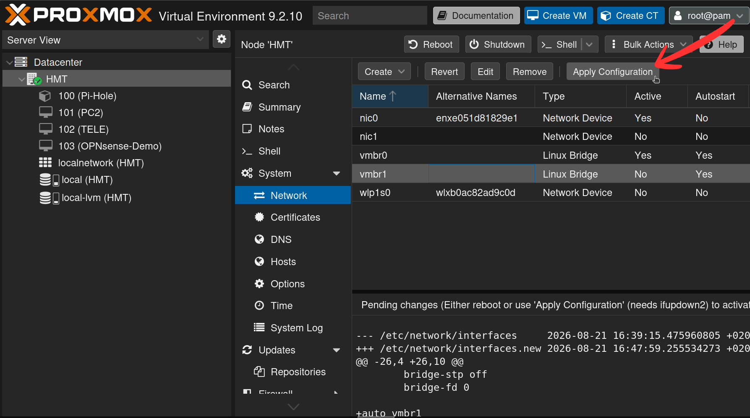Open the Network menu item

[293, 195]
